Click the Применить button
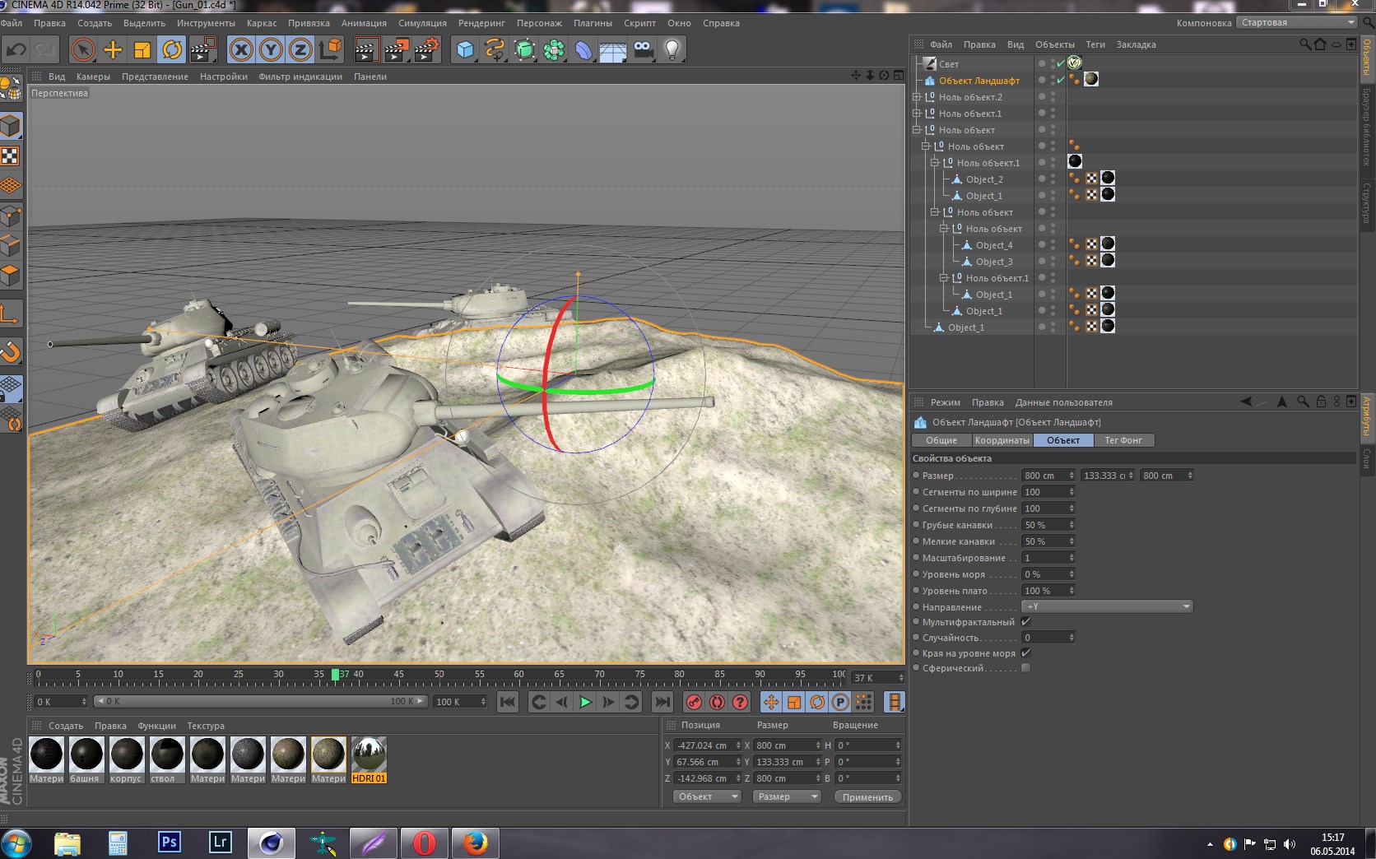Screen dimensions: 1376x859 [x=867, y=796]
